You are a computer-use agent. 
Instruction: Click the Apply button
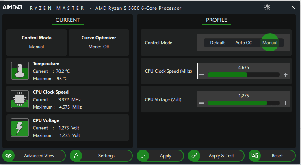[x=160, y=156]
